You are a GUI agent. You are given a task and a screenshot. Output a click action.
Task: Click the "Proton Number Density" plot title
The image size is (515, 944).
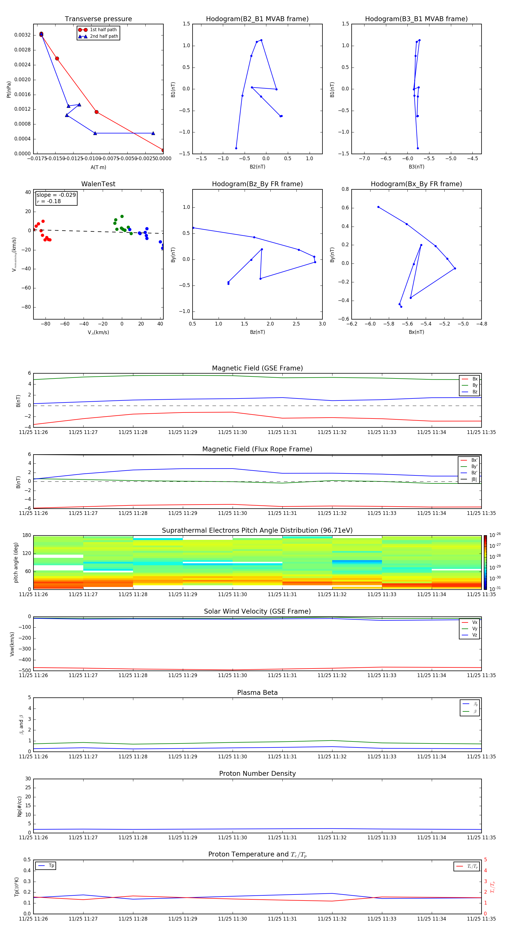pos(257,774)
